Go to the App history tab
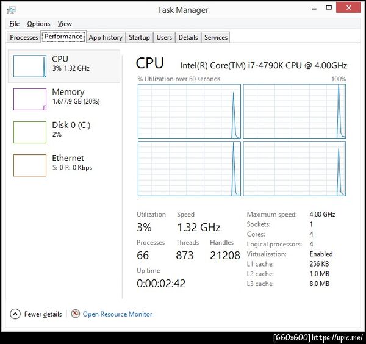The height and width of the screenshot is (344, 366). [x=106, y=37]
